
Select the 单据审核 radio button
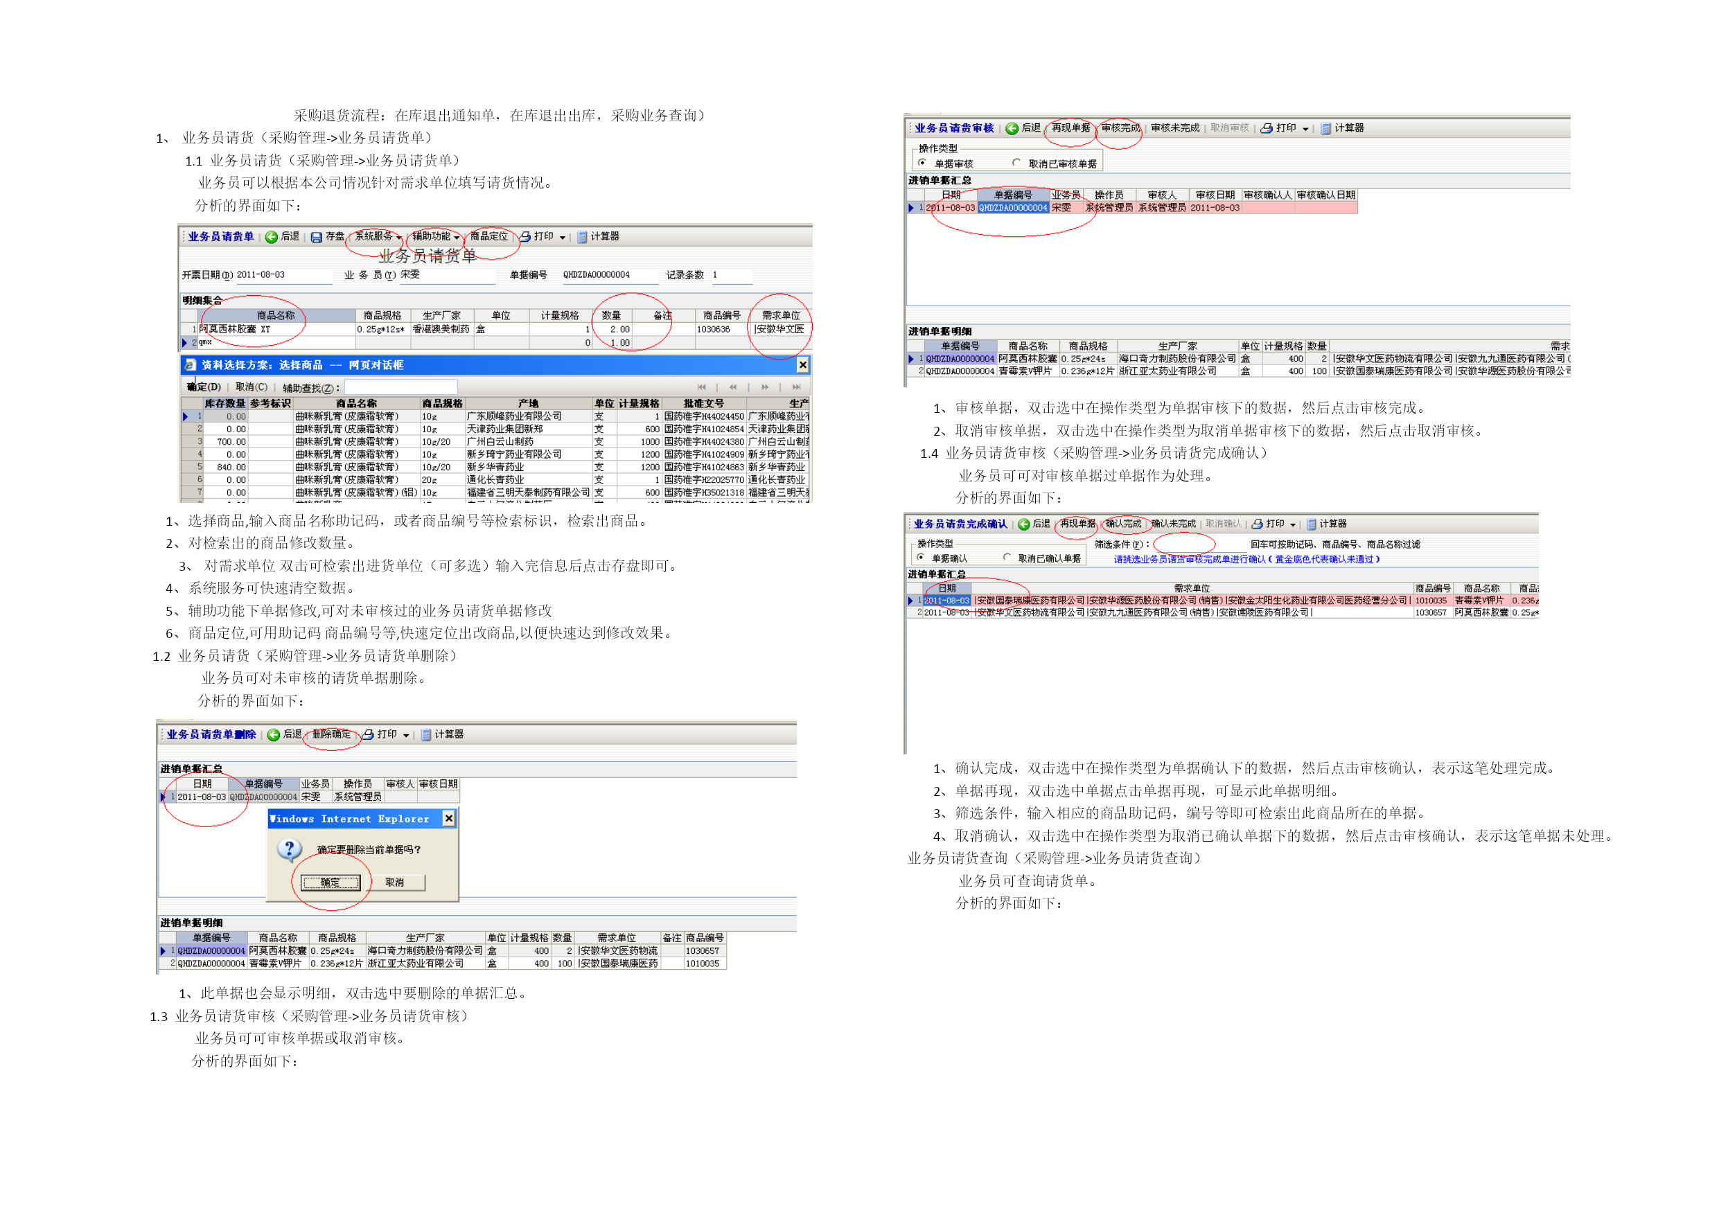pos(922,163)
